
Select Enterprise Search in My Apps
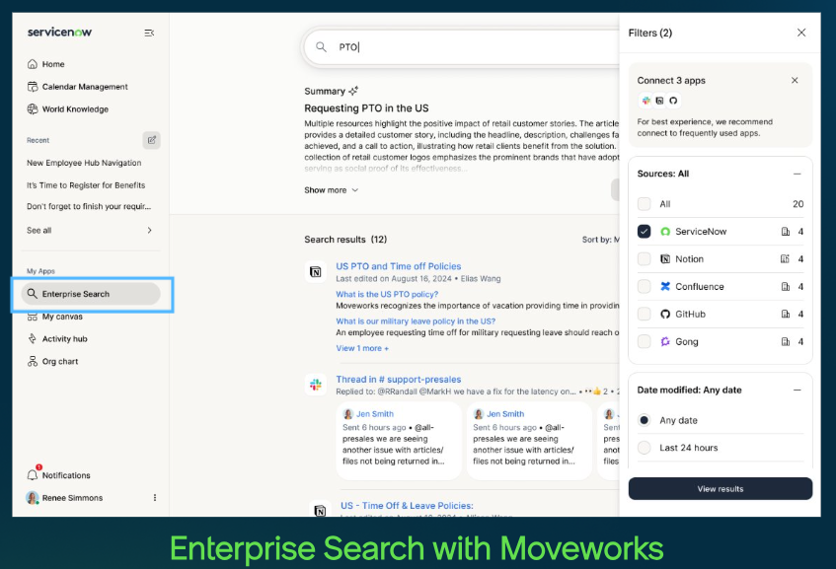point(91,294)
